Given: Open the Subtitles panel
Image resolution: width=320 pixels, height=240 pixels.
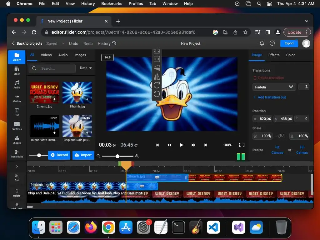Looking at the screenshot, I should pyautogui.click(x=17, y=126).
